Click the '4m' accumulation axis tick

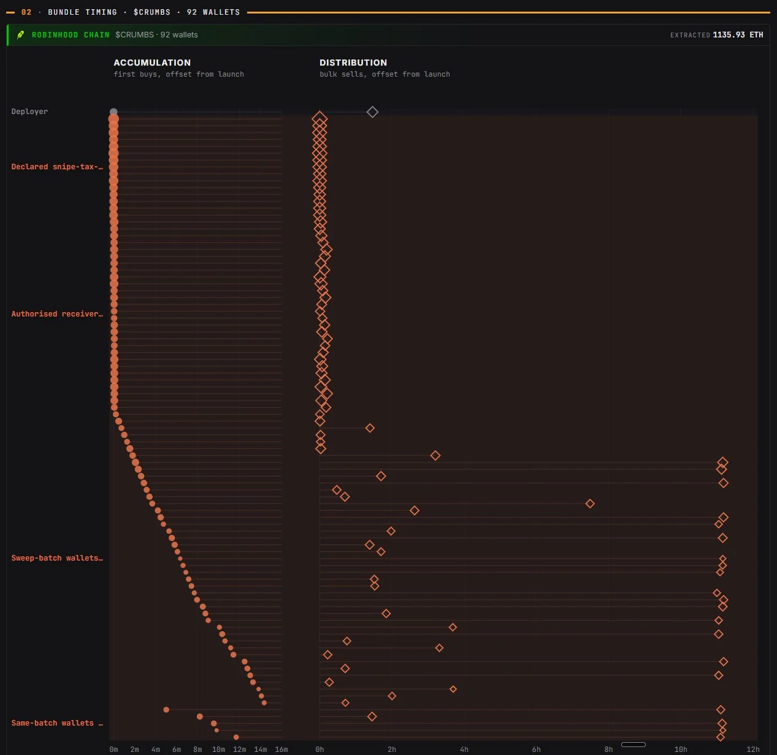coord(156,749)
